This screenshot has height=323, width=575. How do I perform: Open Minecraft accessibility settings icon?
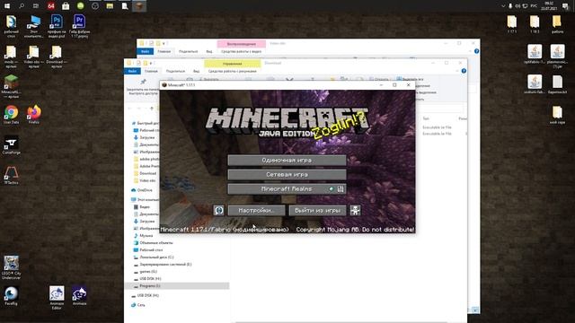coord(355,210)
